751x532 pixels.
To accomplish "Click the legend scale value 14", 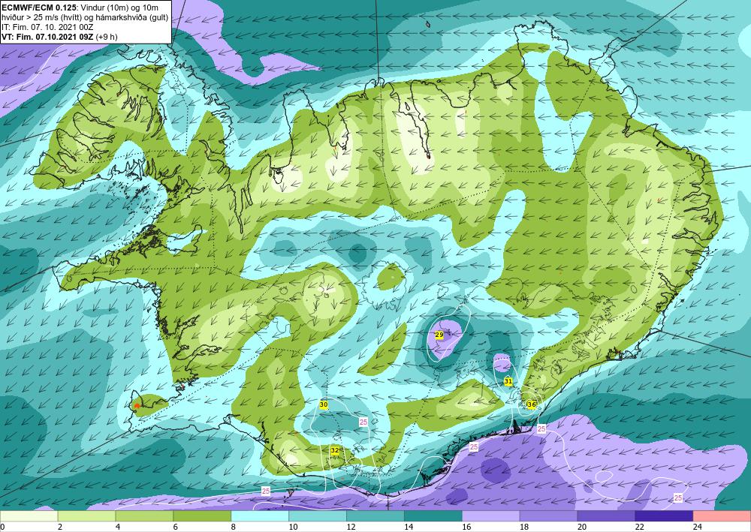I will [x=409, y=527].
